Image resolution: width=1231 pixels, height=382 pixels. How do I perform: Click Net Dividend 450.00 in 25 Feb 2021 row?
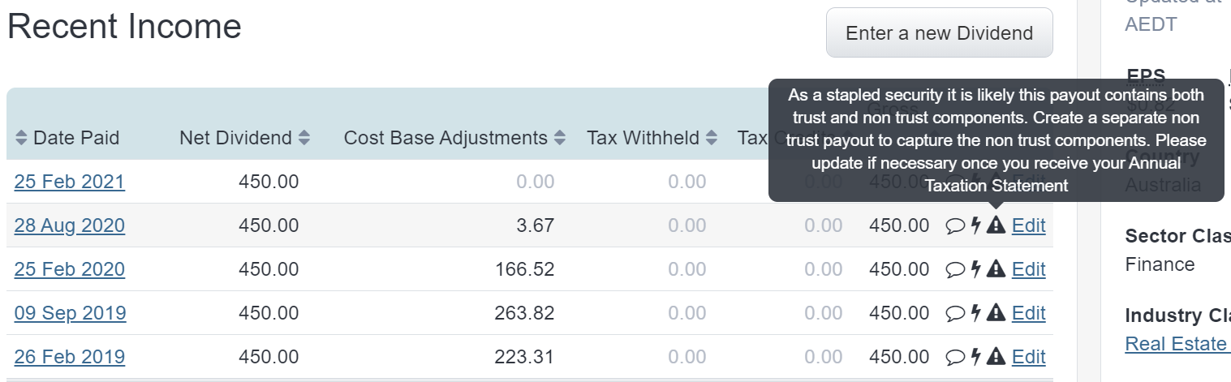click(x=269, y=182)
